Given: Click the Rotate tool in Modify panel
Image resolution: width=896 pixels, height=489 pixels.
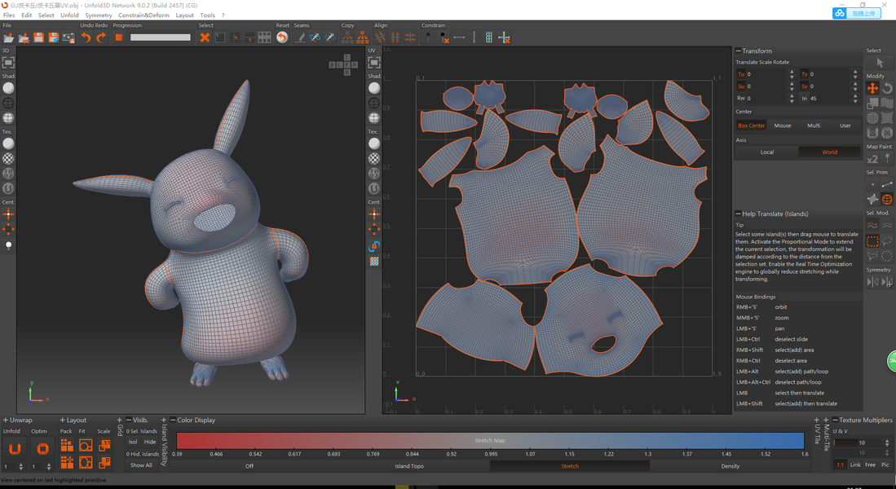Looking at the screenshot, I should click(887, 88).
